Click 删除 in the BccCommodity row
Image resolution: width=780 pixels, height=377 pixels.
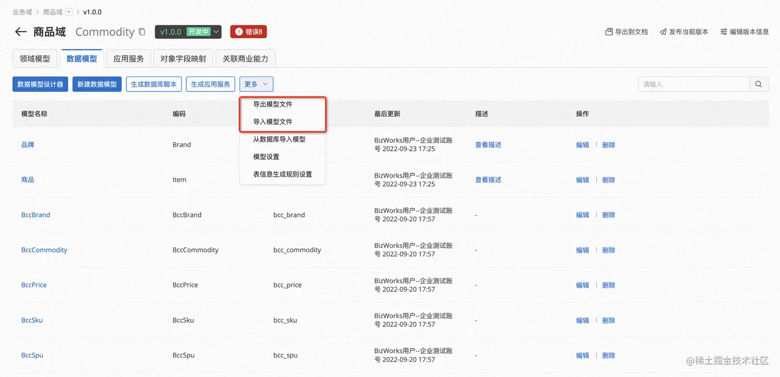click(x=609, y=250)
